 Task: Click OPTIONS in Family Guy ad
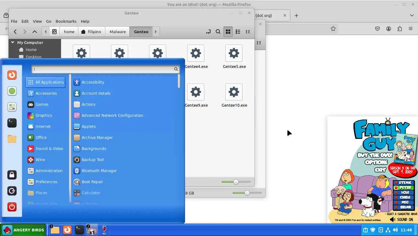[376, 162]
